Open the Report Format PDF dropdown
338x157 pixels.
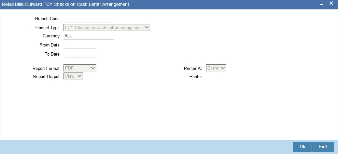tap(80, 68)
